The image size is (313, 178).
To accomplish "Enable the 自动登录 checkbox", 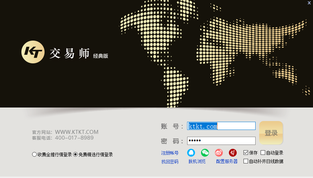I will click(263, 153).
